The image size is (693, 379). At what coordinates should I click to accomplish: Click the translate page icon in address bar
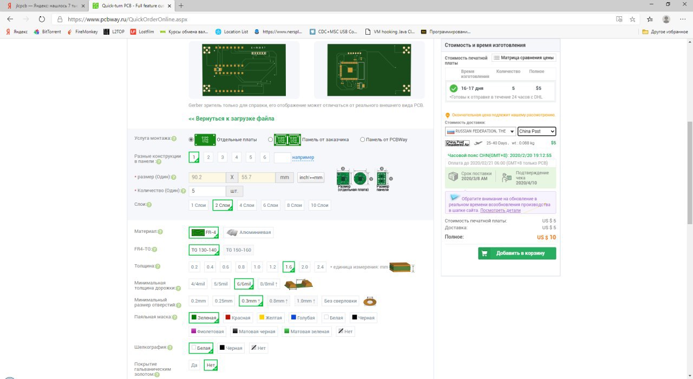click(x=619, y=18)
